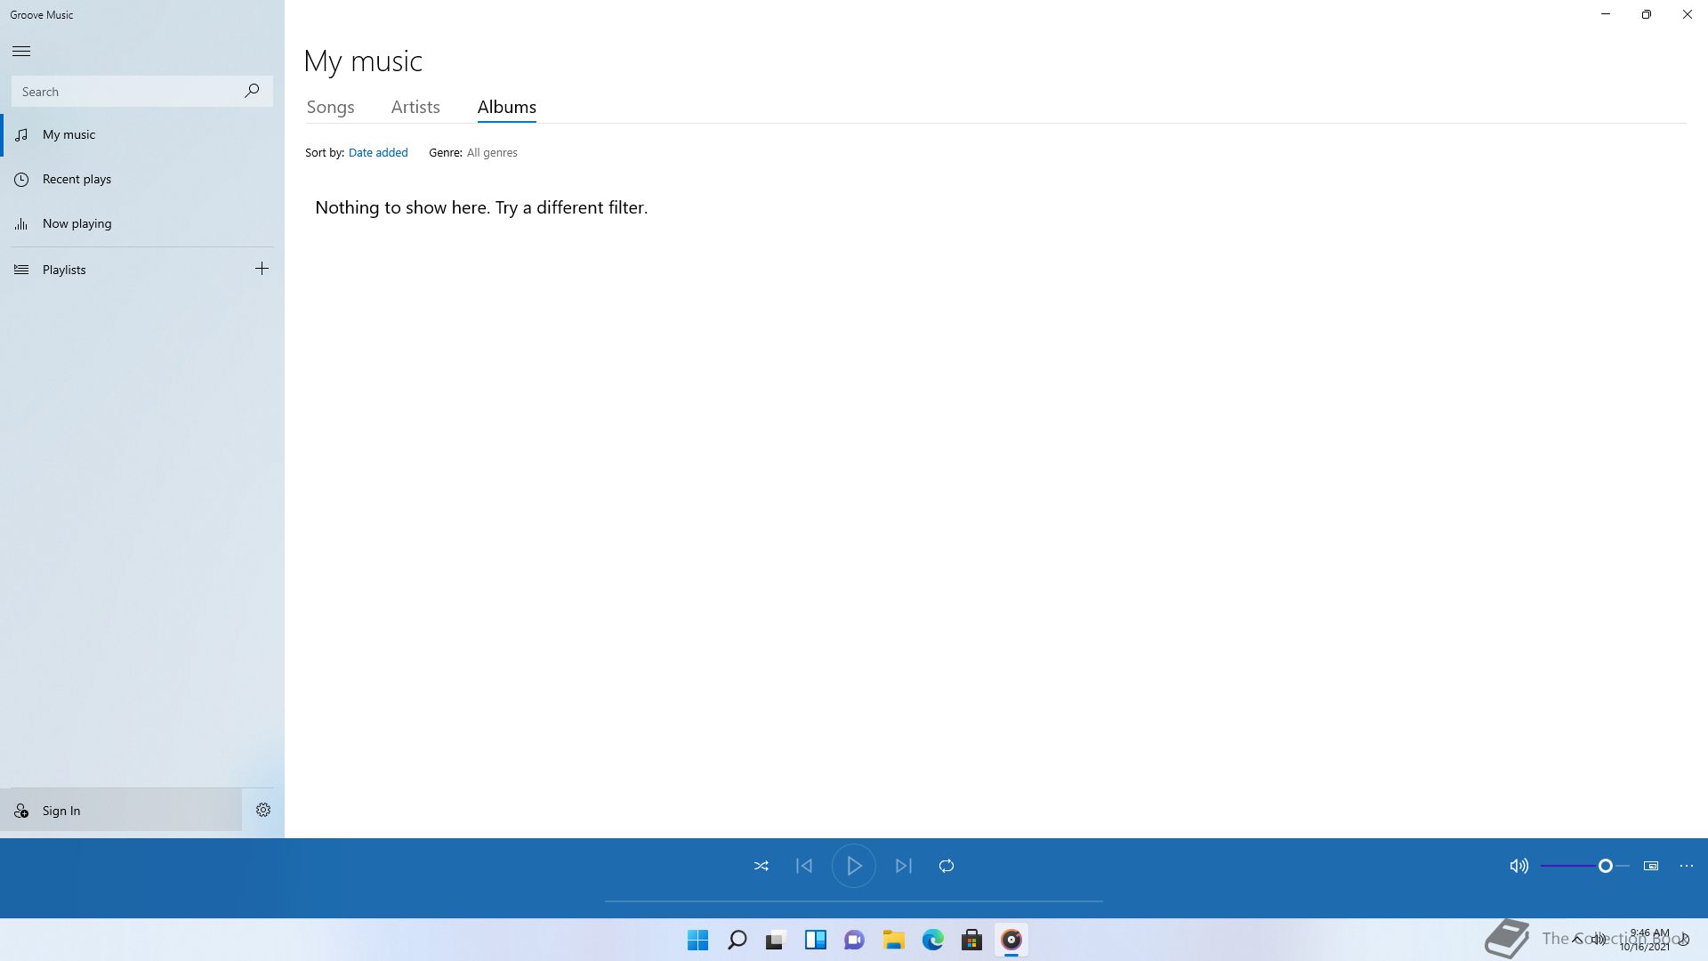Viewport: 1708px width, 961px height.
Task: Open Microsoft Store from taskbar
Action: pos(972,940)
